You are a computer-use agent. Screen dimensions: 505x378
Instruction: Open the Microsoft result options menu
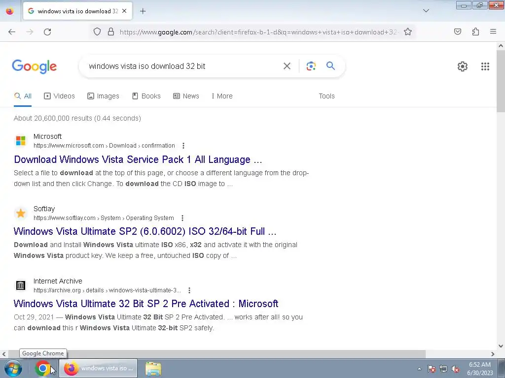(x=183, y=146)
